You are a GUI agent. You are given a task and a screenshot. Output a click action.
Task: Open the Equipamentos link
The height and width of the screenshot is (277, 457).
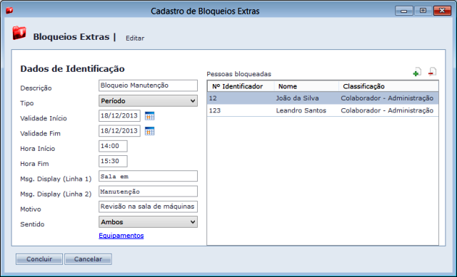pyautogui.click(x=121, y=236)
